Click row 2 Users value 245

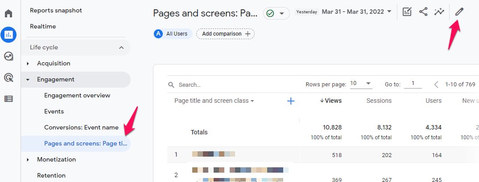click(x=437, y=180)
